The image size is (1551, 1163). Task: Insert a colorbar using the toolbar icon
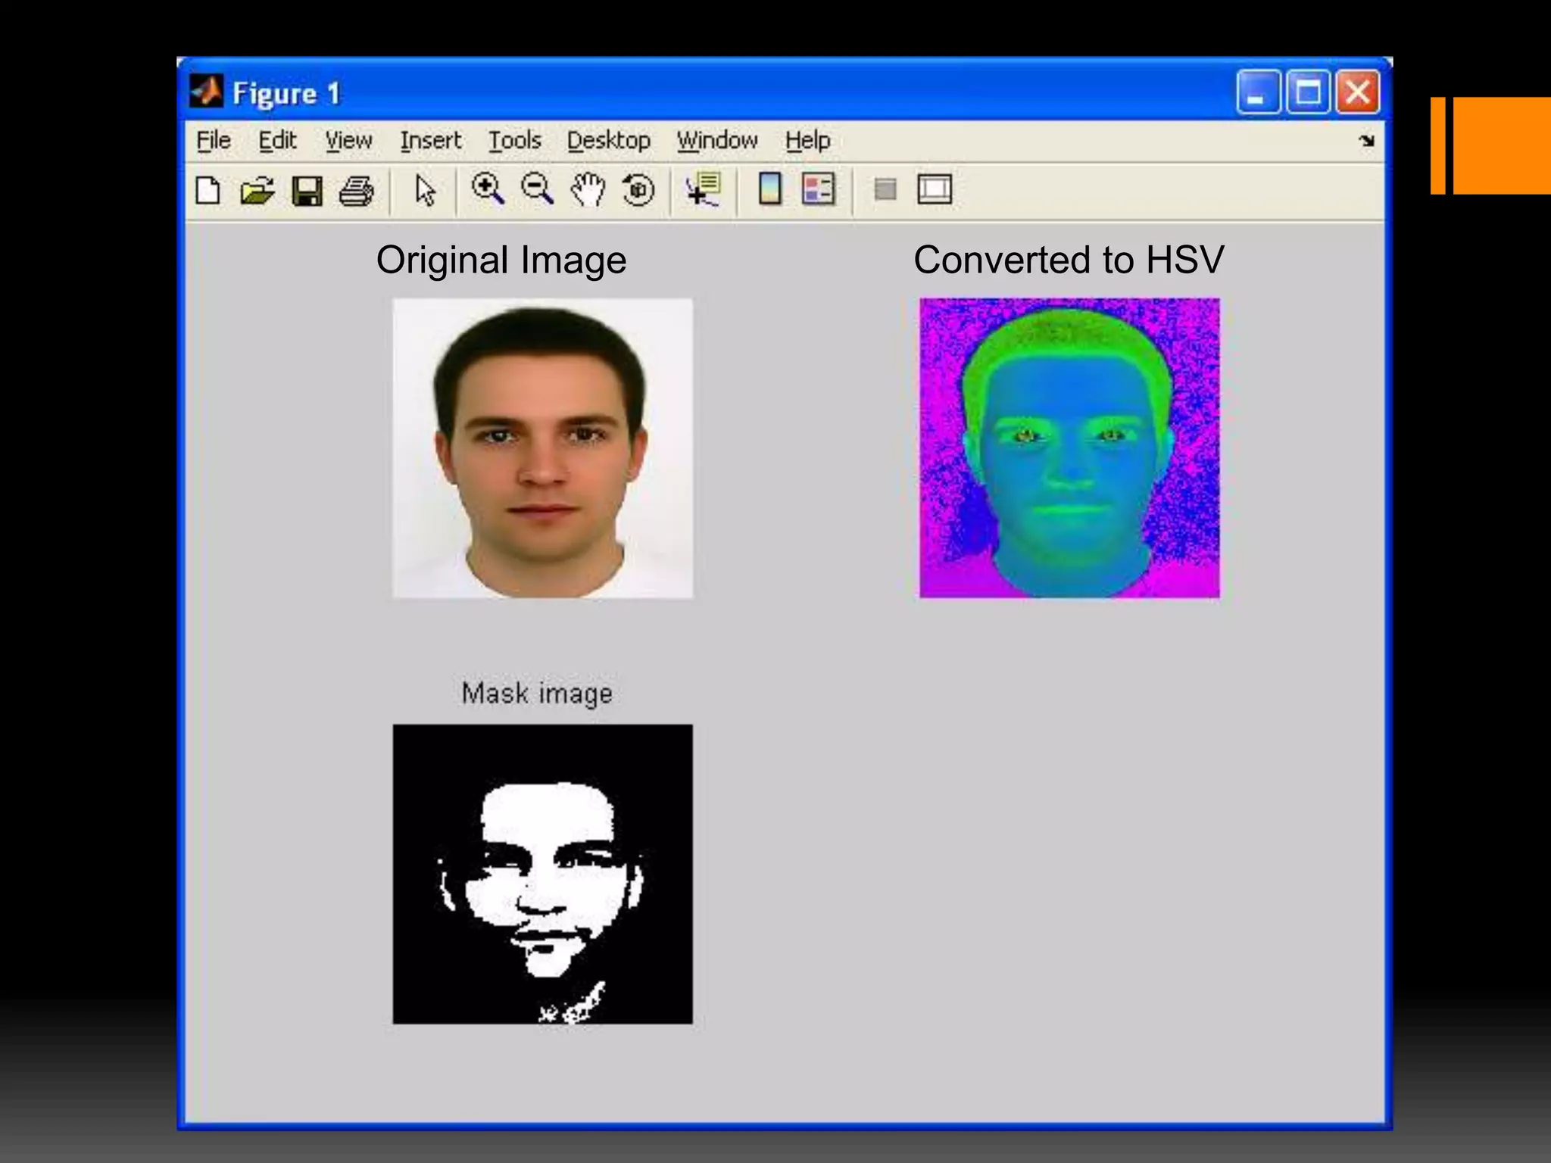click(770, 189)
